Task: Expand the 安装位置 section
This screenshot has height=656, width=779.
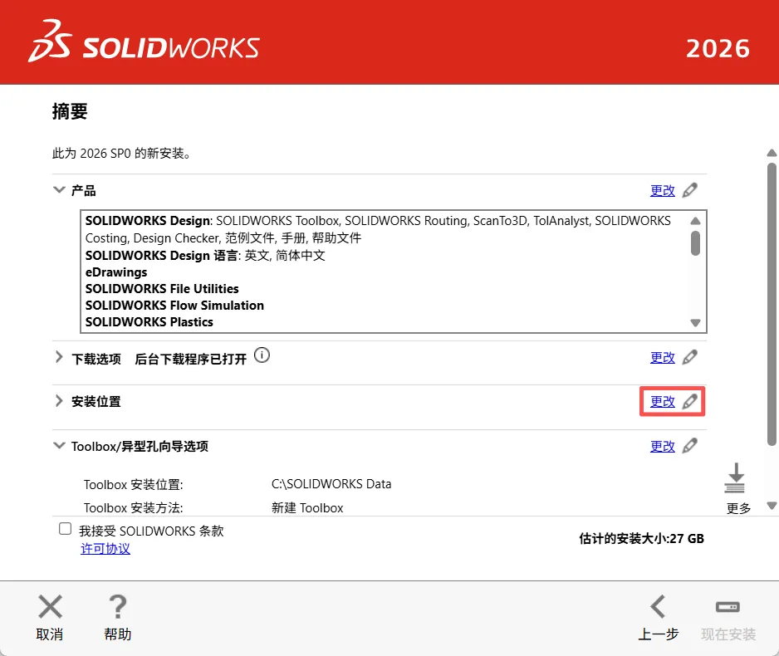Action: pyautogui.click(x=59, y=401)
